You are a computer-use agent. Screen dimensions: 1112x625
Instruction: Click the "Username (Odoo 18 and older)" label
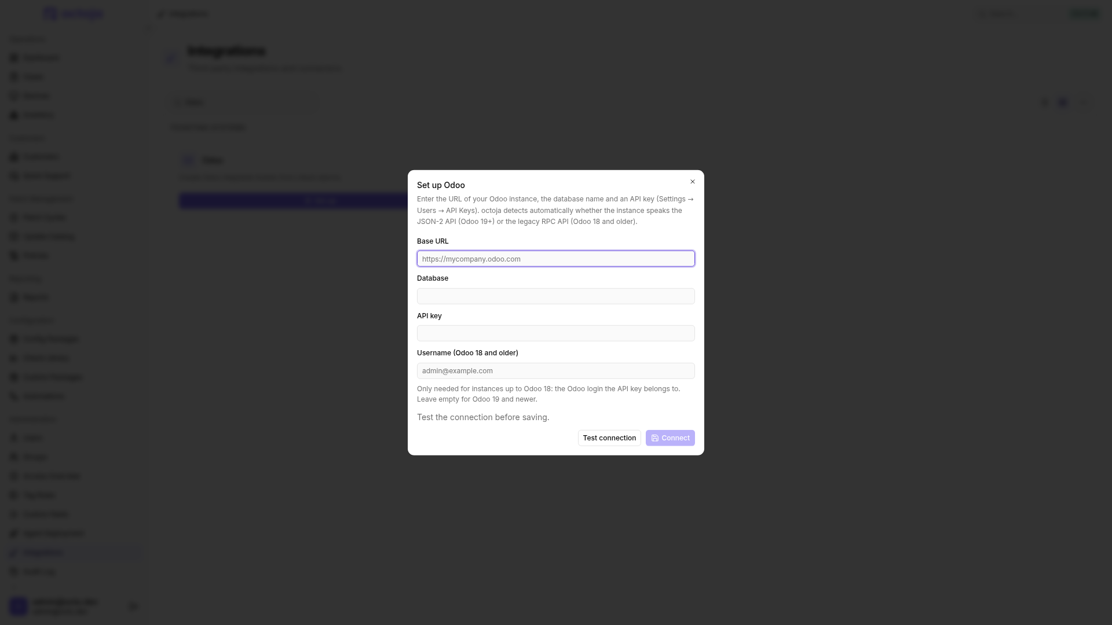(467, 353)
